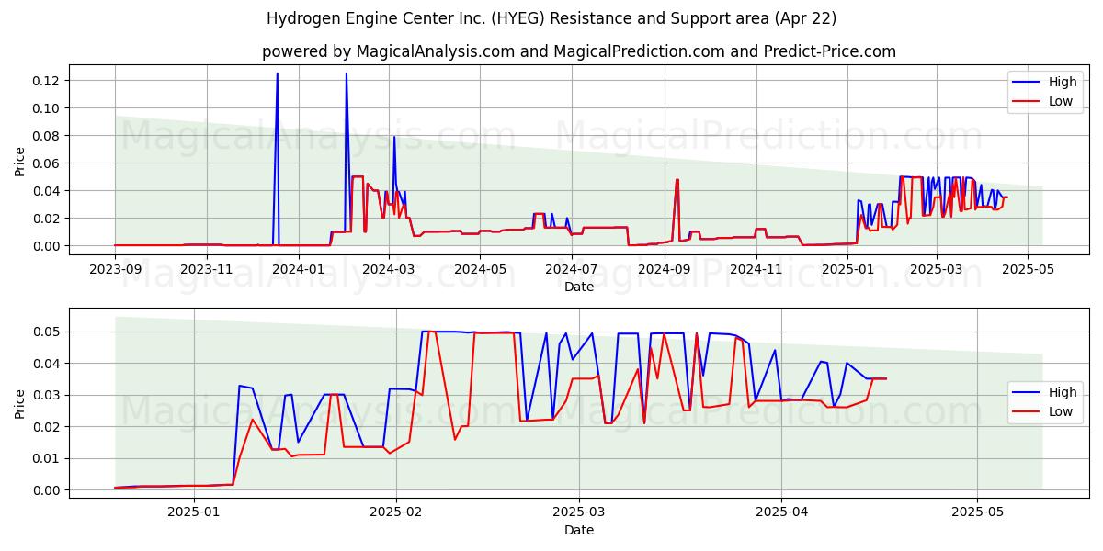Screen dimensions: 1103x551
Task: Click the 2025-03 tick label on upper chart
Action: [936, 269]
